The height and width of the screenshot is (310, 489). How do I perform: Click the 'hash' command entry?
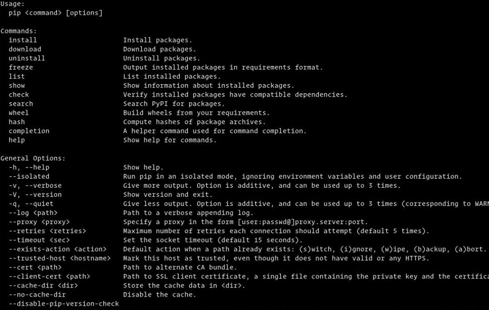[17, 122]
